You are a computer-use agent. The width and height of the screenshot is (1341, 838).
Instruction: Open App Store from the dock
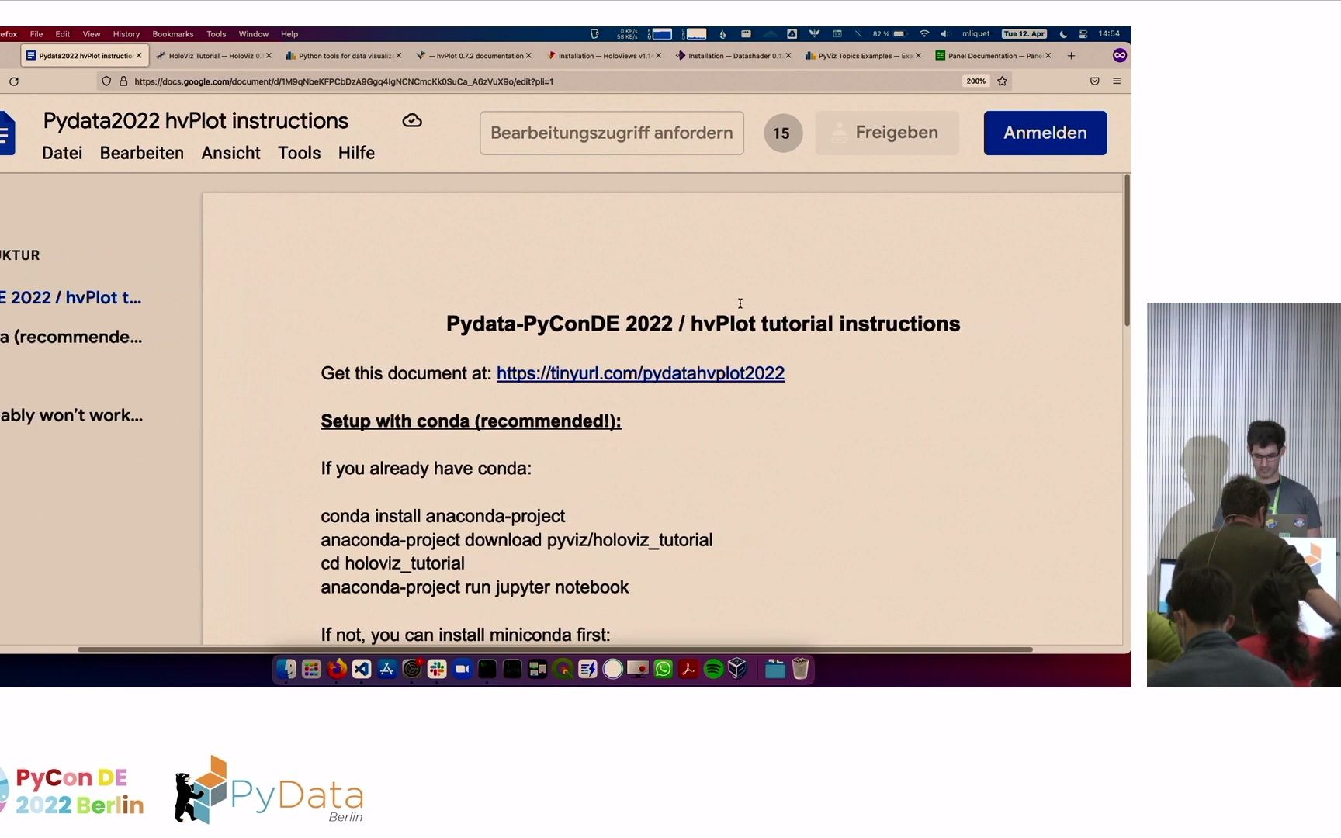386,669
